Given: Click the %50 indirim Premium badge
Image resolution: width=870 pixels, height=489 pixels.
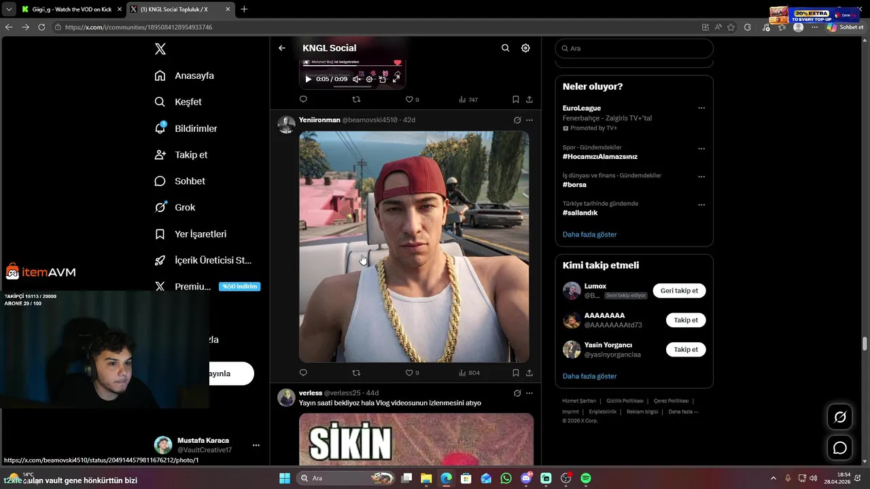Looking at the screenshot, I should point(239,287).
